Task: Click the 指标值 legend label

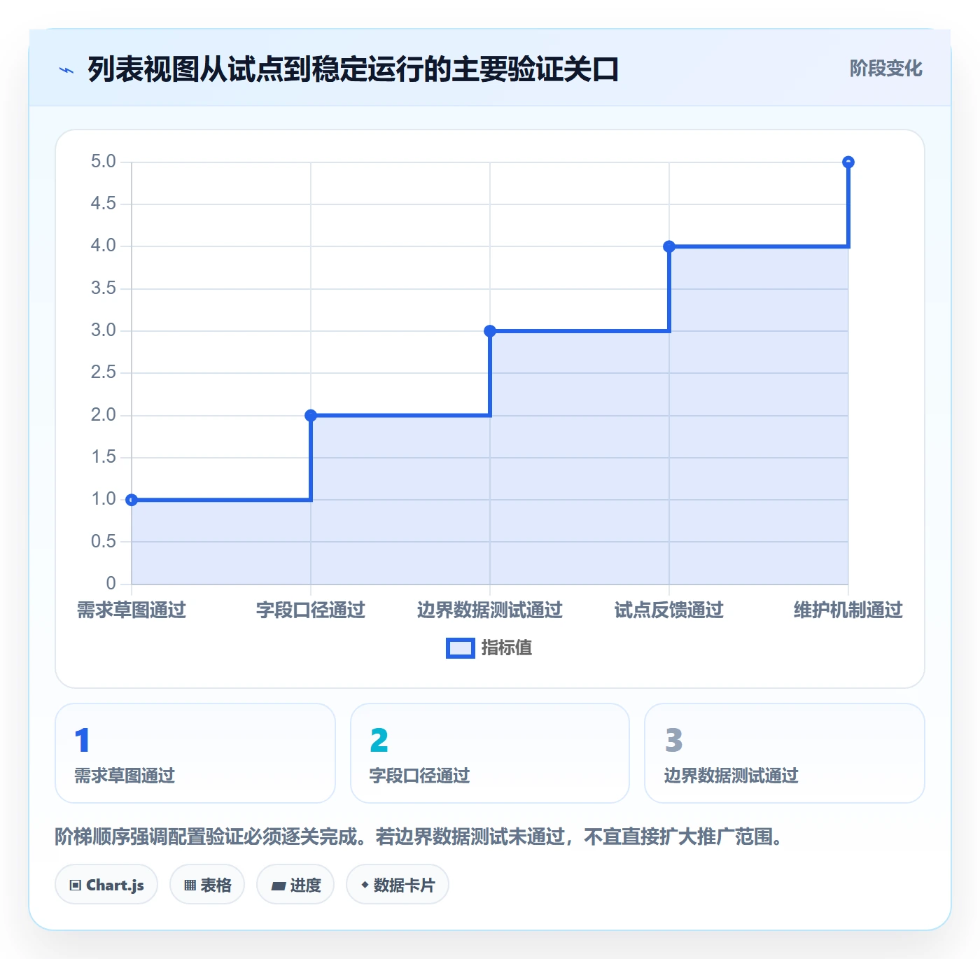Action: 507,648
